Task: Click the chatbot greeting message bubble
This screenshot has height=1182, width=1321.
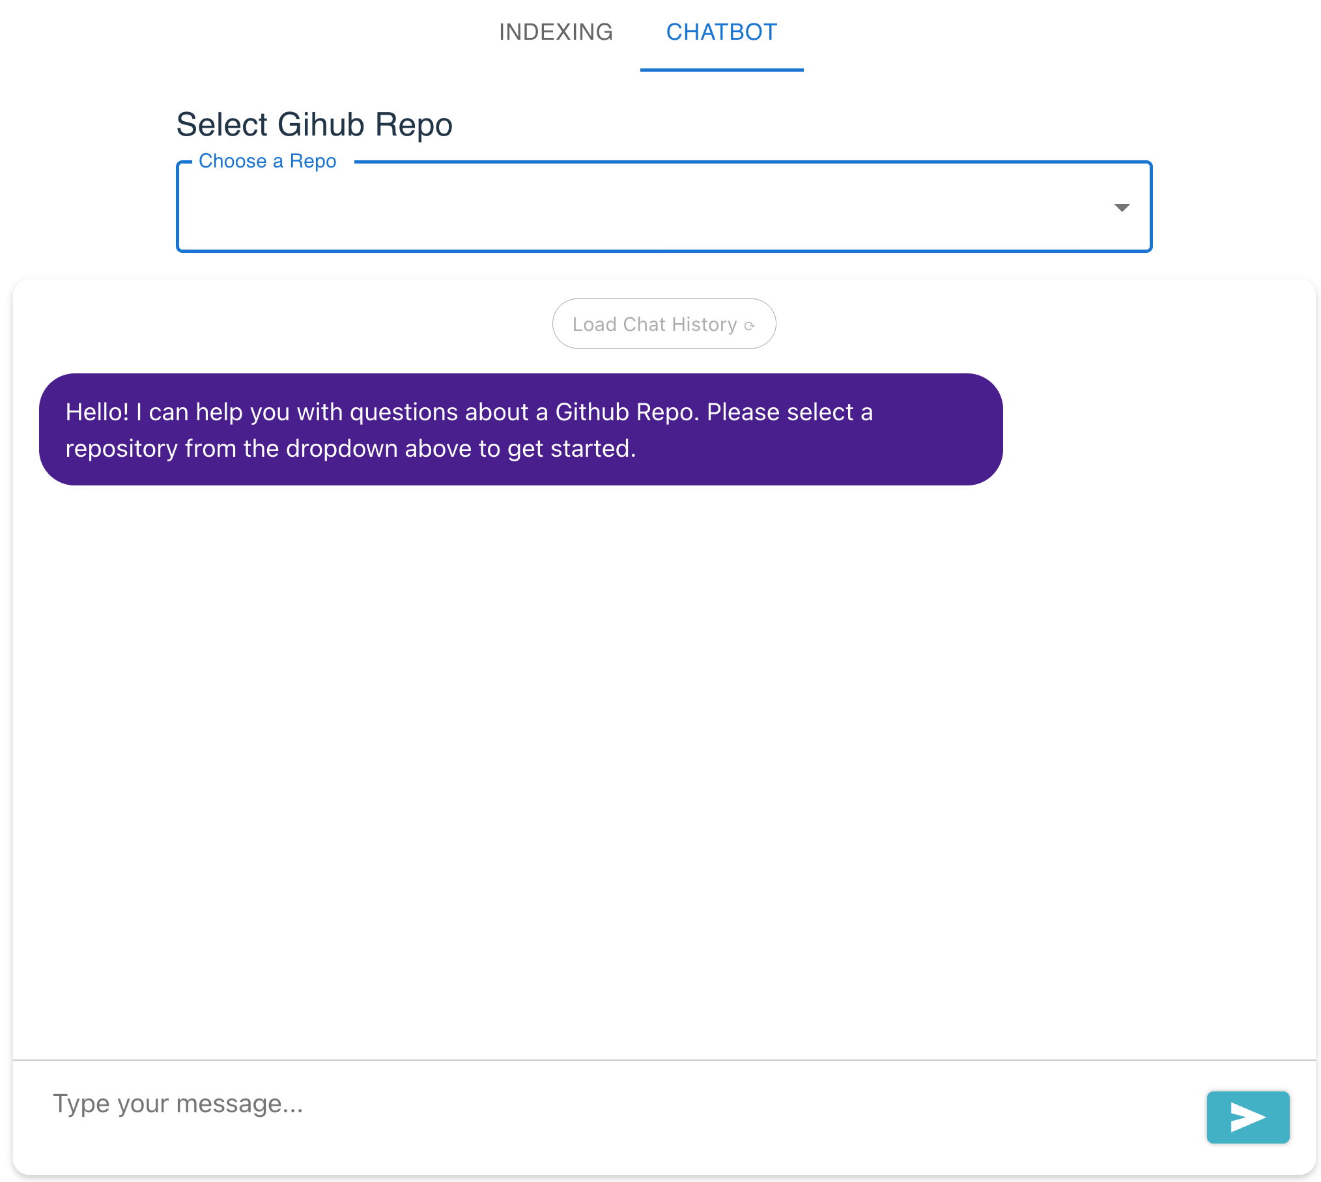Action: (520, 429)
